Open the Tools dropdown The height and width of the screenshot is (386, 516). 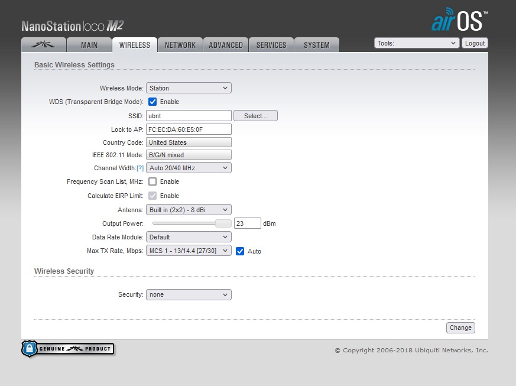[x=417, y=43]
